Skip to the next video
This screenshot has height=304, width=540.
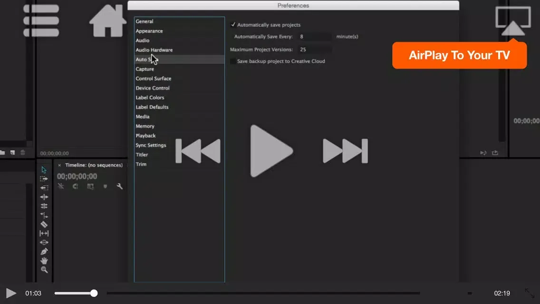346,151
